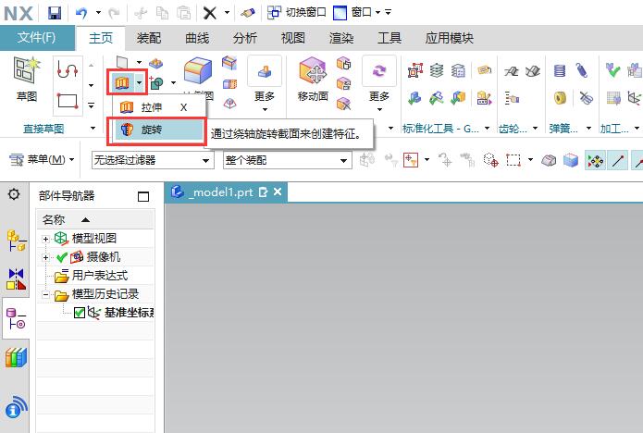Open 更多 under feature group
The height and width of the screenshot is (433, 643).
point(265,83)
